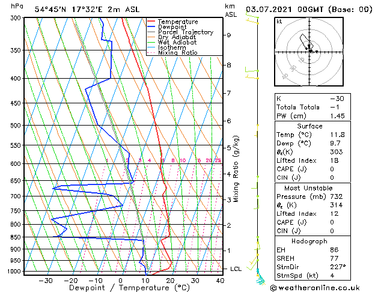The height and width of the screenshot is (292, 378).
Task: Open the weatheronline.co.uk copyright link
Action: (322, 287)
